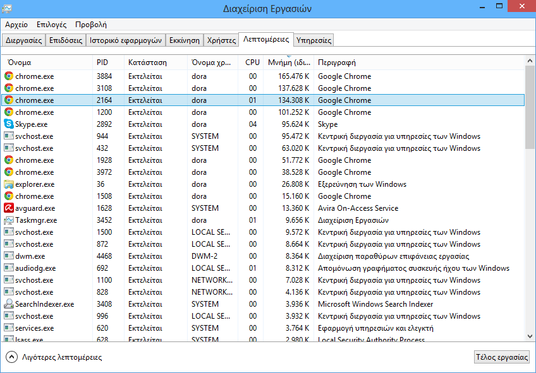
Task: Select the explorer.exe process name
Action: click(35, 184)
